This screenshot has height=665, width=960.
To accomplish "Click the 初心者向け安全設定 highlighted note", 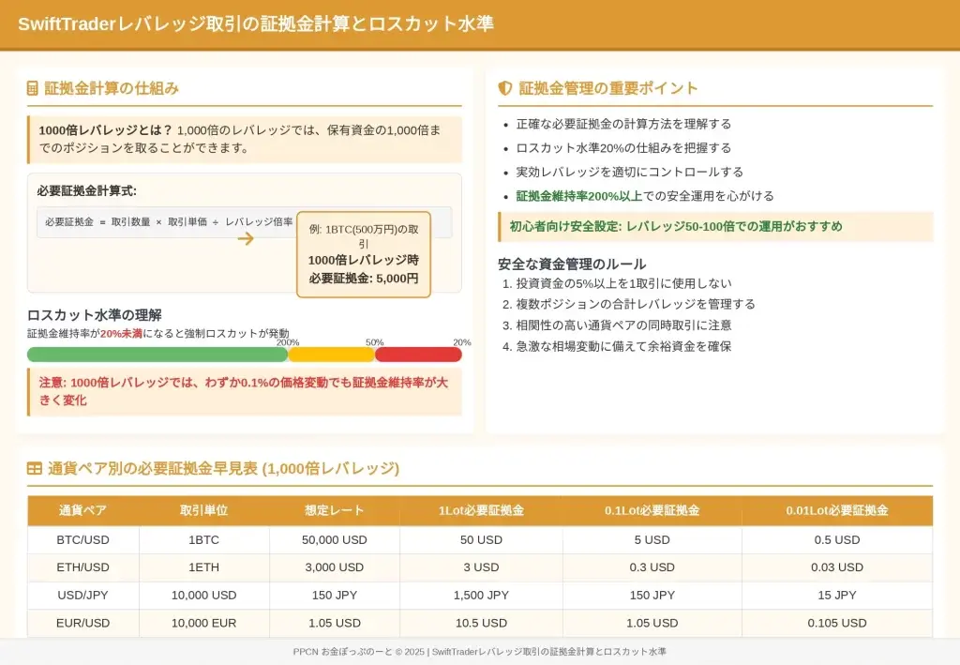I will [714, 226].
